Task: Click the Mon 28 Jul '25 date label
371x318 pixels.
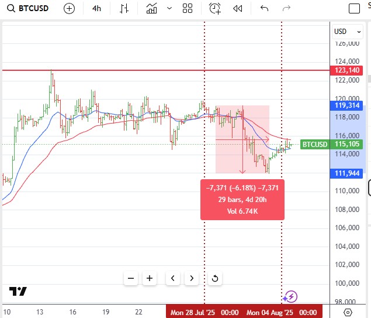Action: tap(204, 312)
